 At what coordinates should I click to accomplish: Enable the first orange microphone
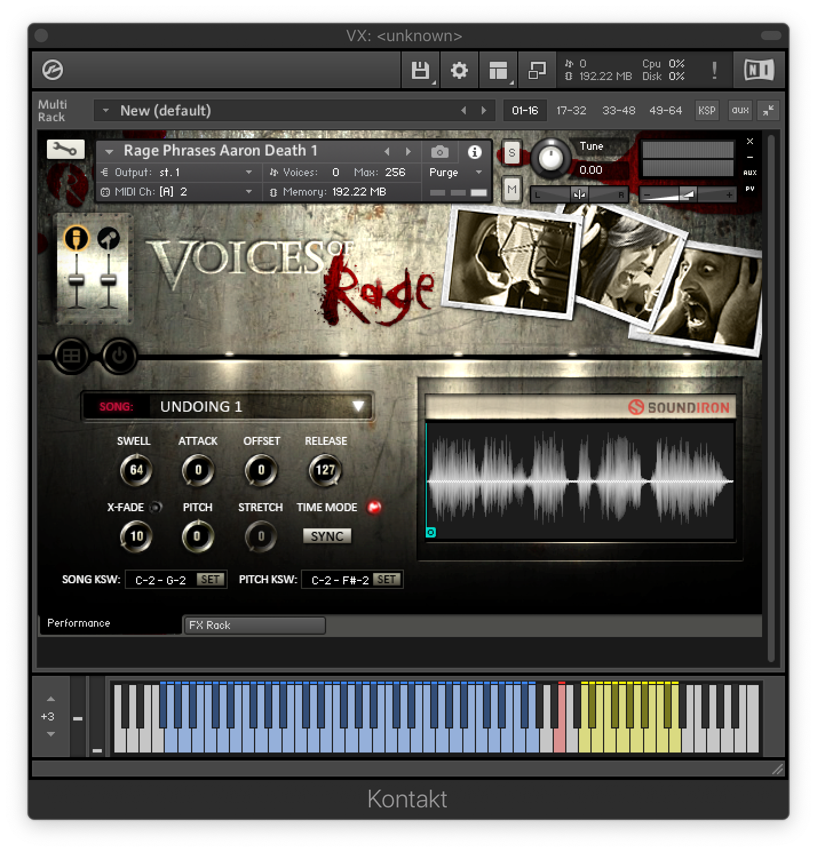point(77,238)
